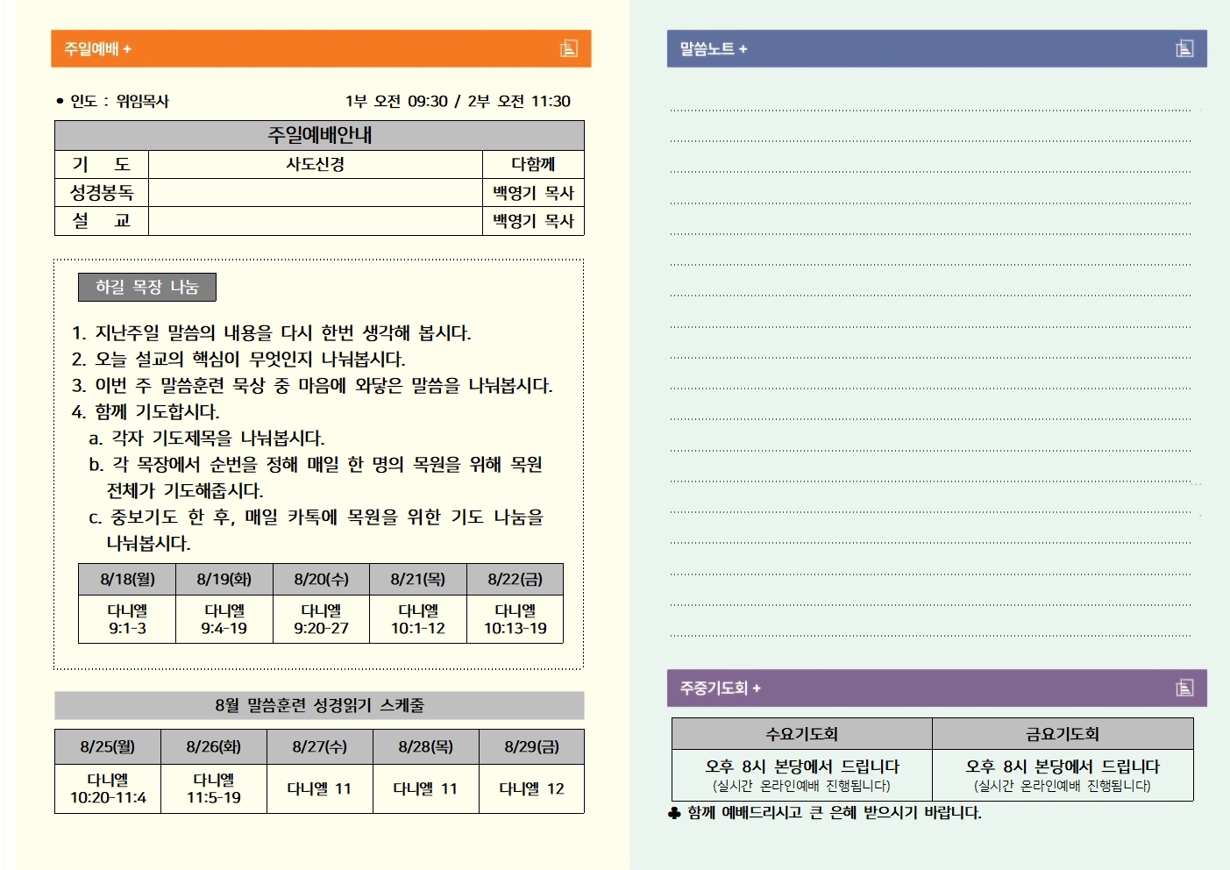Select the 금요기도회 column header
Viewport: 1230px width, 870px height.
point(1063,734)
